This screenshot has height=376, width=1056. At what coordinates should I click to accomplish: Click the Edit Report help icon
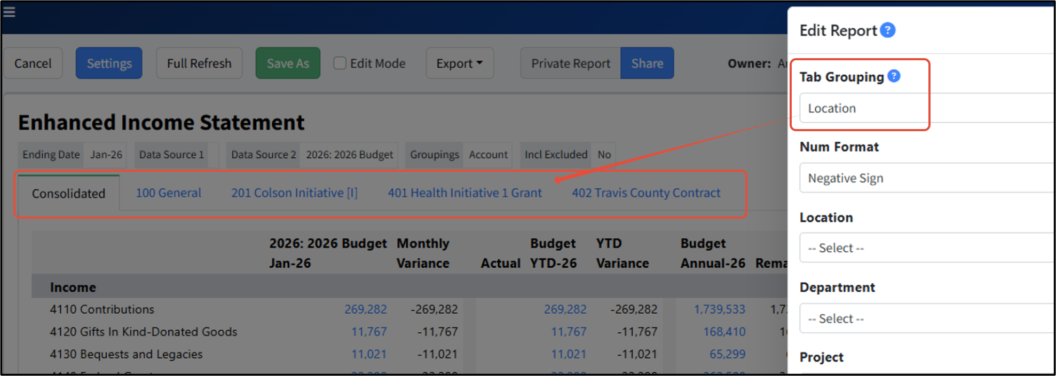coord(888,30)
